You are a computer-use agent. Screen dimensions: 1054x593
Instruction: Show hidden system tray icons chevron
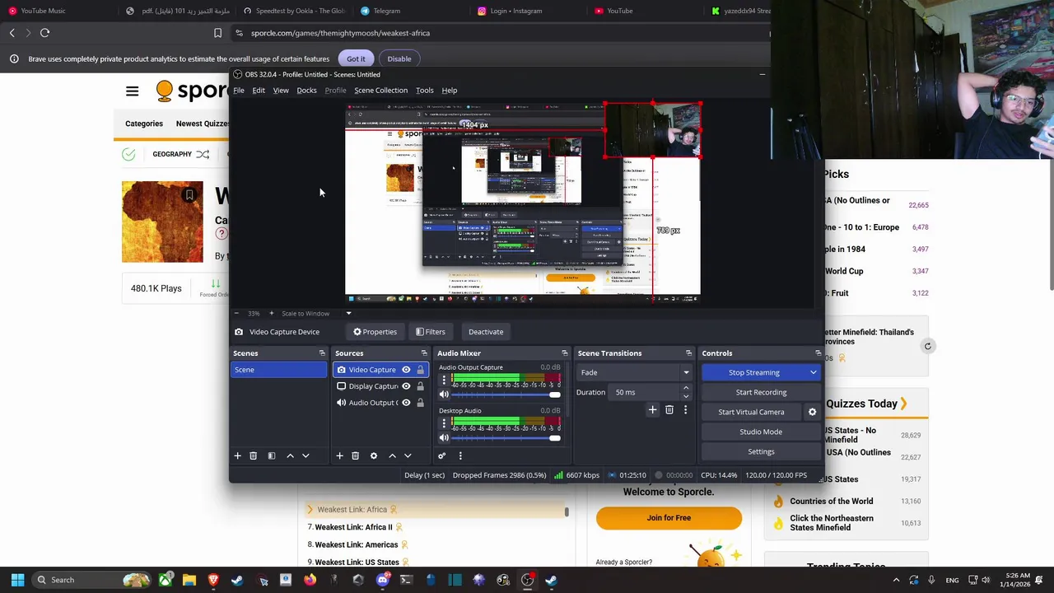tap(897, 580)
